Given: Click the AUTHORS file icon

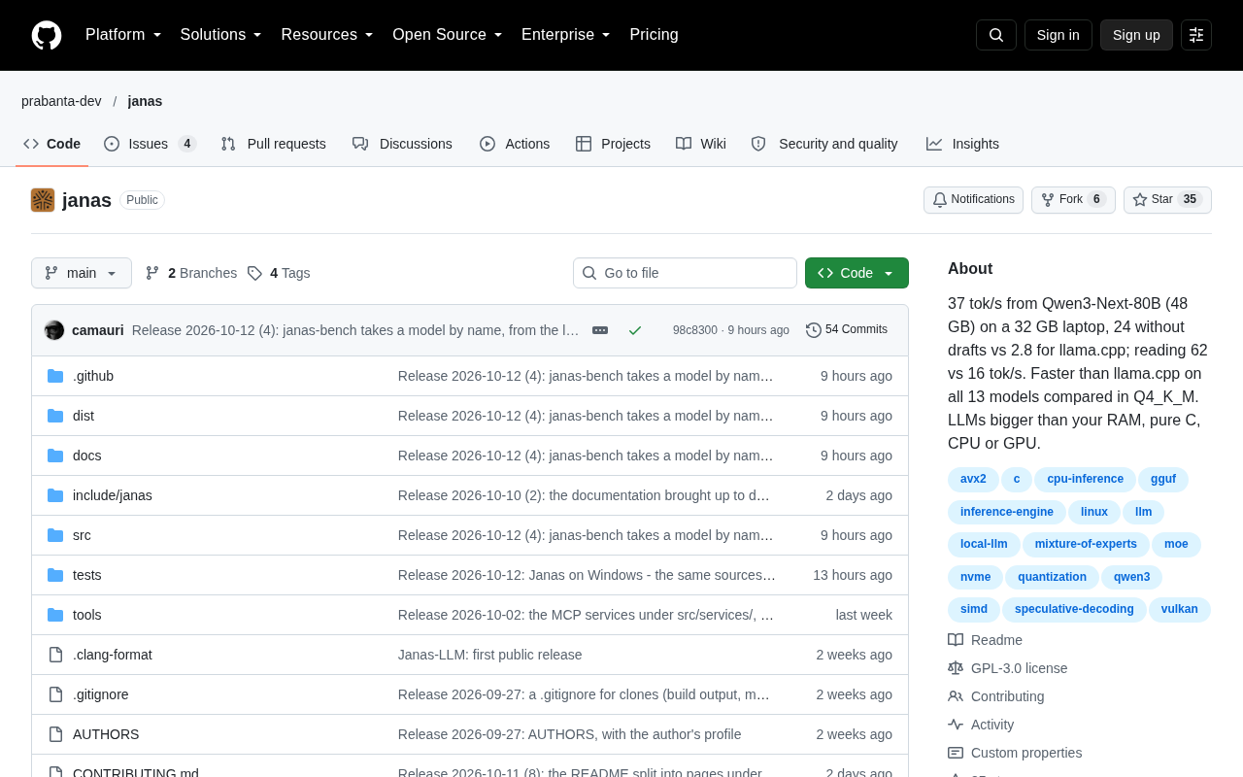Looking at the screenshot, I should click(x=55, y=734).
